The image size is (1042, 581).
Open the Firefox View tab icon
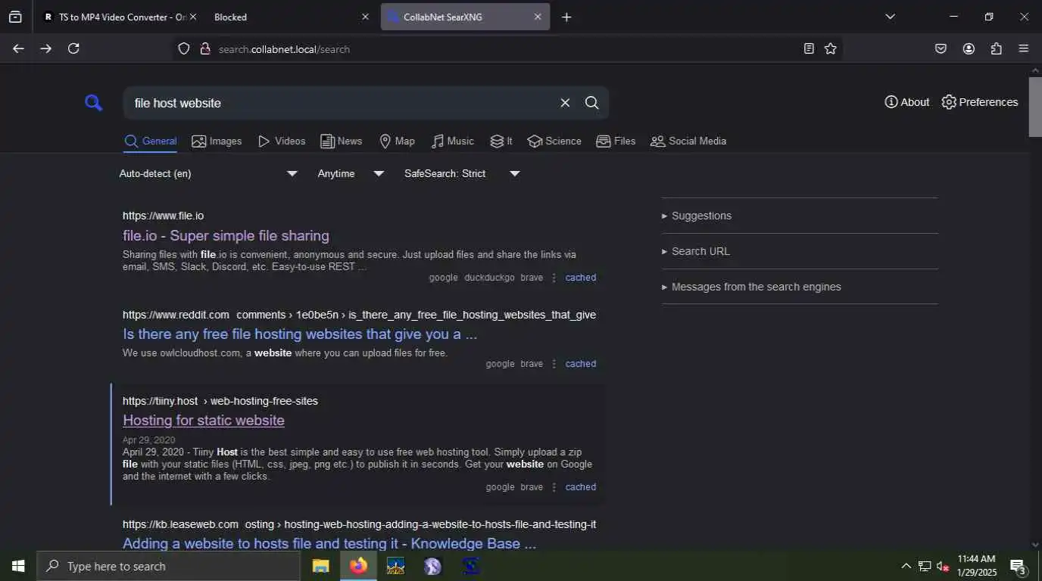click(15, 17)
